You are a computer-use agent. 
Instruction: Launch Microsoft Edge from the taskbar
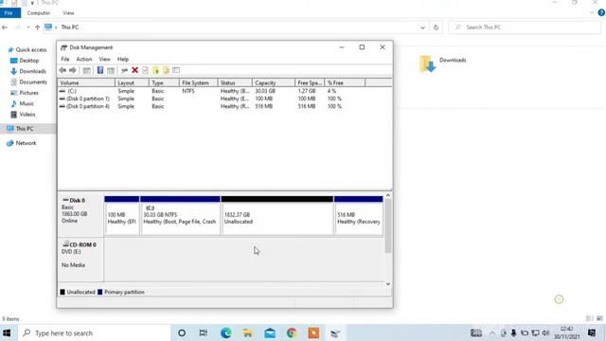pos(225,332)
